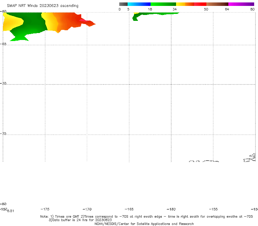Click the longitude label '-165'
This screenshot has height=226, width=258.
coord(129,209)
